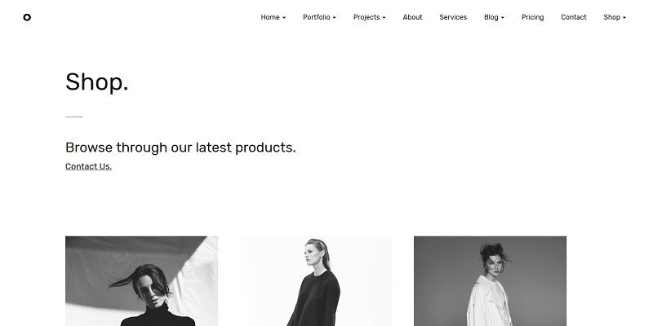Navigate to the Pricing page

(x=533, y=17)
